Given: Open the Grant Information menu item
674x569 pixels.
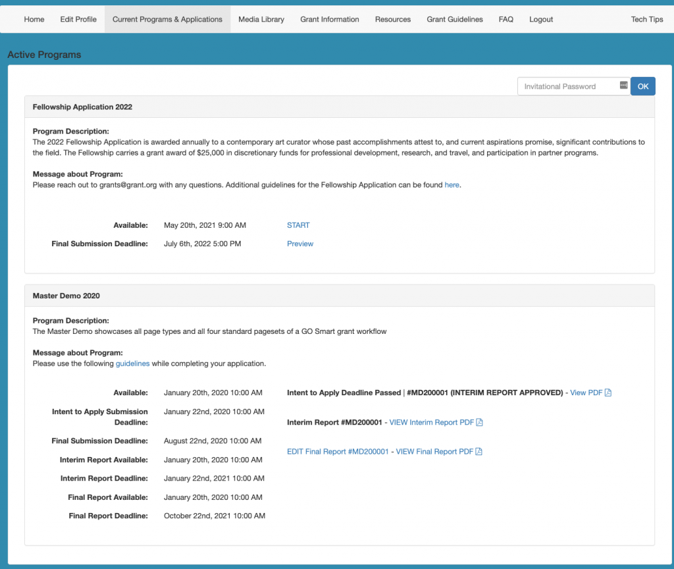Looking at the screenshot, I should pos(329,19).
